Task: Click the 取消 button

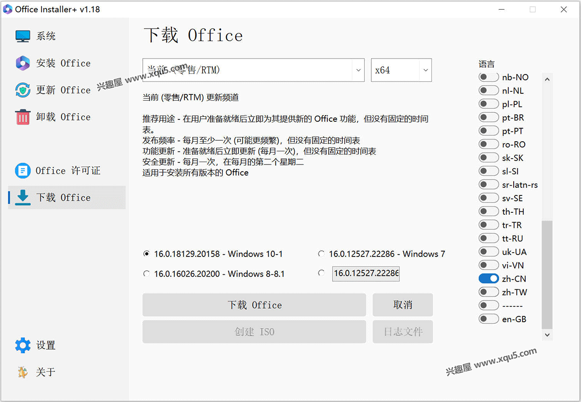Action: [x=403, y=305]
